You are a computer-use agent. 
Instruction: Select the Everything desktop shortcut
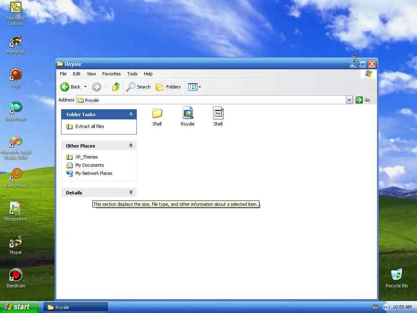click(16, 178)
